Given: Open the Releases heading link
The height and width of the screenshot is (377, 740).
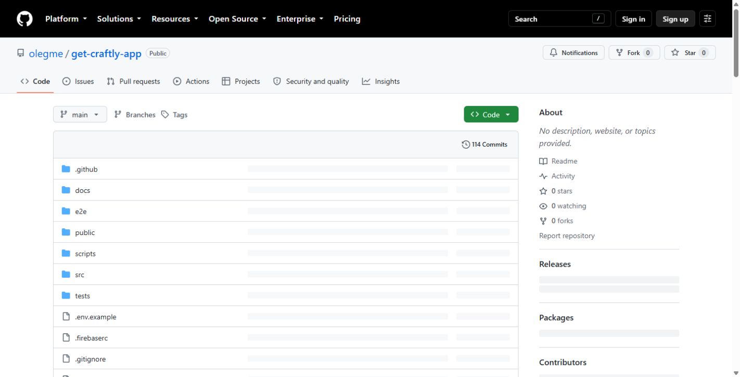Looking at the screenshot, I should pos(555,264).
